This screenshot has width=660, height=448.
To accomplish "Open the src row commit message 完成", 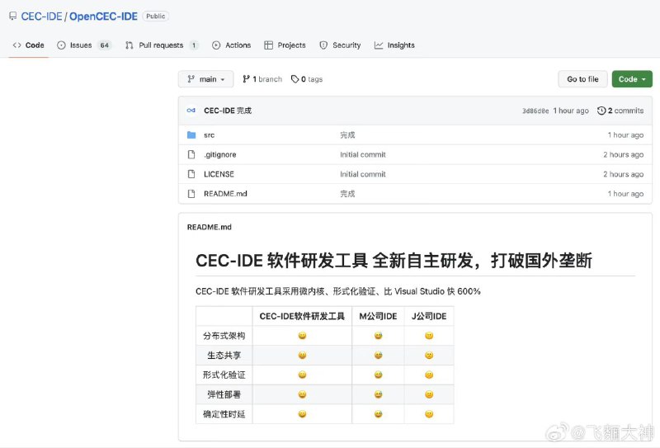I will [x=347, y=135].
